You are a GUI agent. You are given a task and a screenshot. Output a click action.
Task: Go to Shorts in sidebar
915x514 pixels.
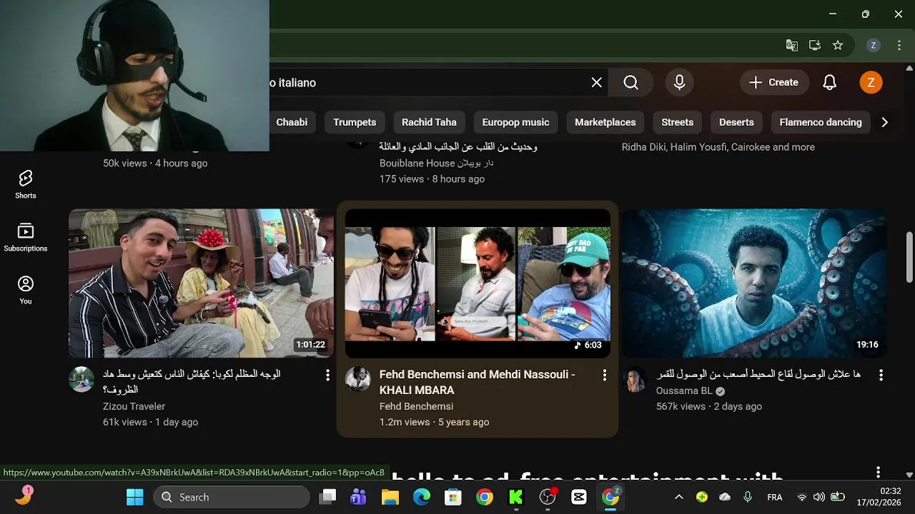pos(26,184)
